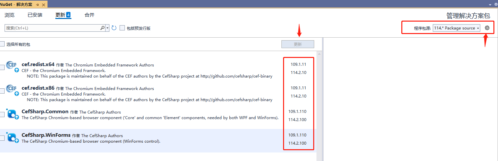Click the search magnifier icon

click(x=103, y=28)
